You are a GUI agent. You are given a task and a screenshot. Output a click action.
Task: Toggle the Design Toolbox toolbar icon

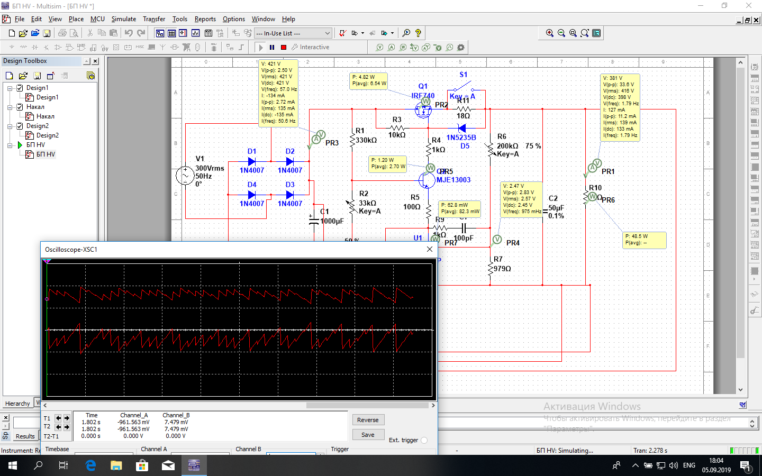(x=160, y=33)
